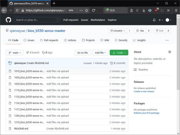Image resolution: width=180 pixels, height=135 pixels.
Task: Switch to repository Pull requests tab
Action: pyautogui.click(x=49, y=40)
